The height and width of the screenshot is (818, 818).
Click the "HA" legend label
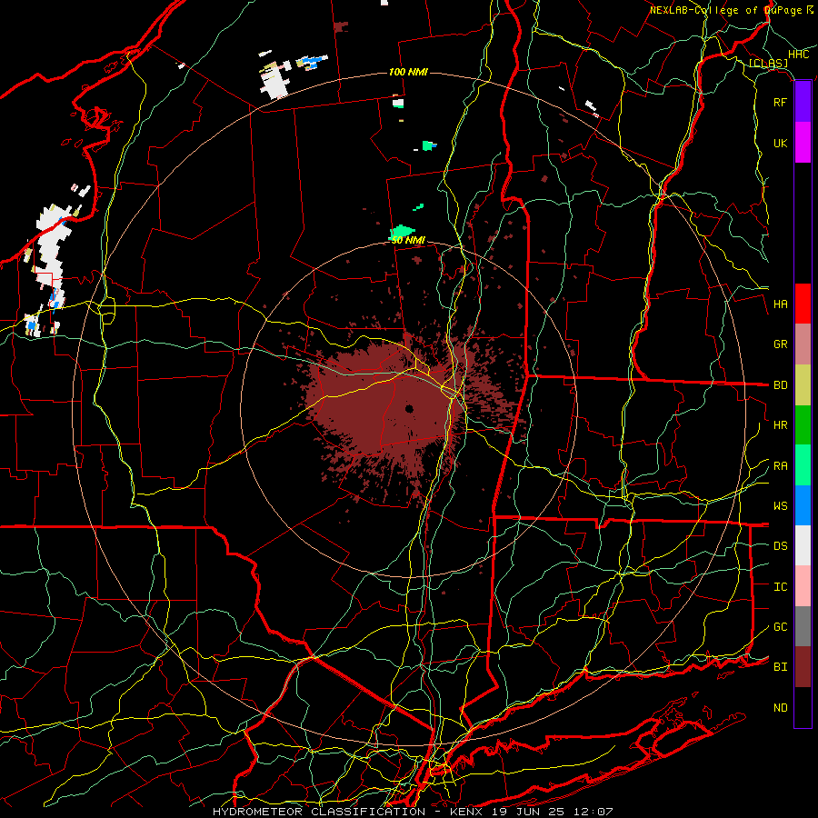tap(780, 304)
